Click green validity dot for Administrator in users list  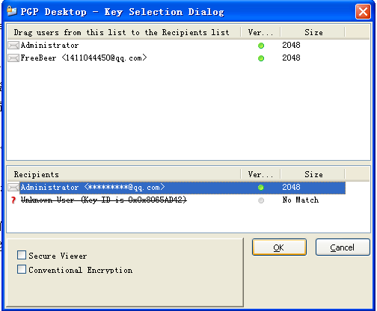[x=261, y=46]
